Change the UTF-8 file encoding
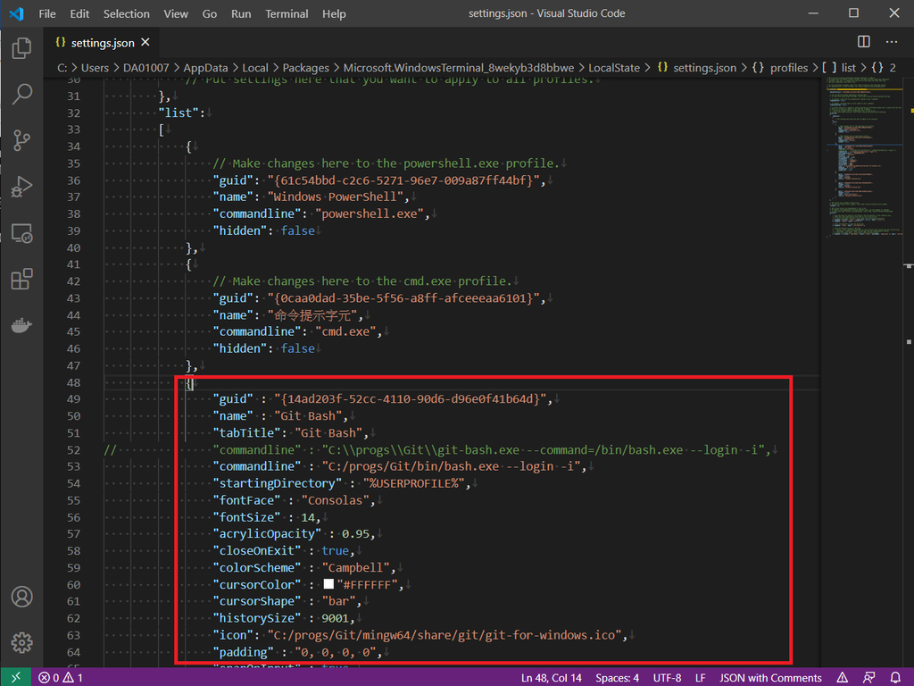 pyautogui.click(x=667, y=677)
